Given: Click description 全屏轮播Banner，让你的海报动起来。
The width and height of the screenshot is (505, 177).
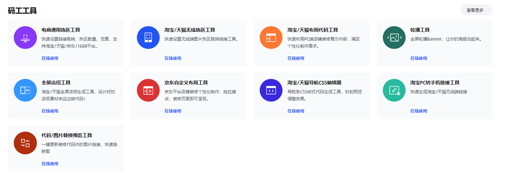Looking at the screenshot, I should (447, 39).
